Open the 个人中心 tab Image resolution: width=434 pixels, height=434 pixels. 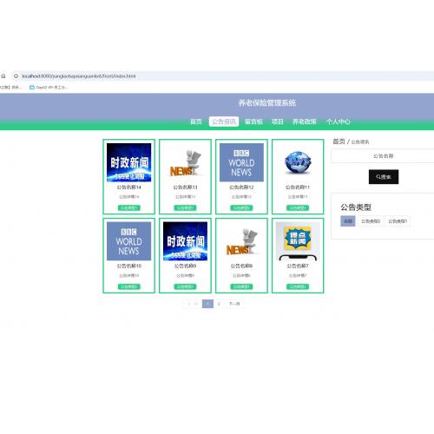coord(338,122)
